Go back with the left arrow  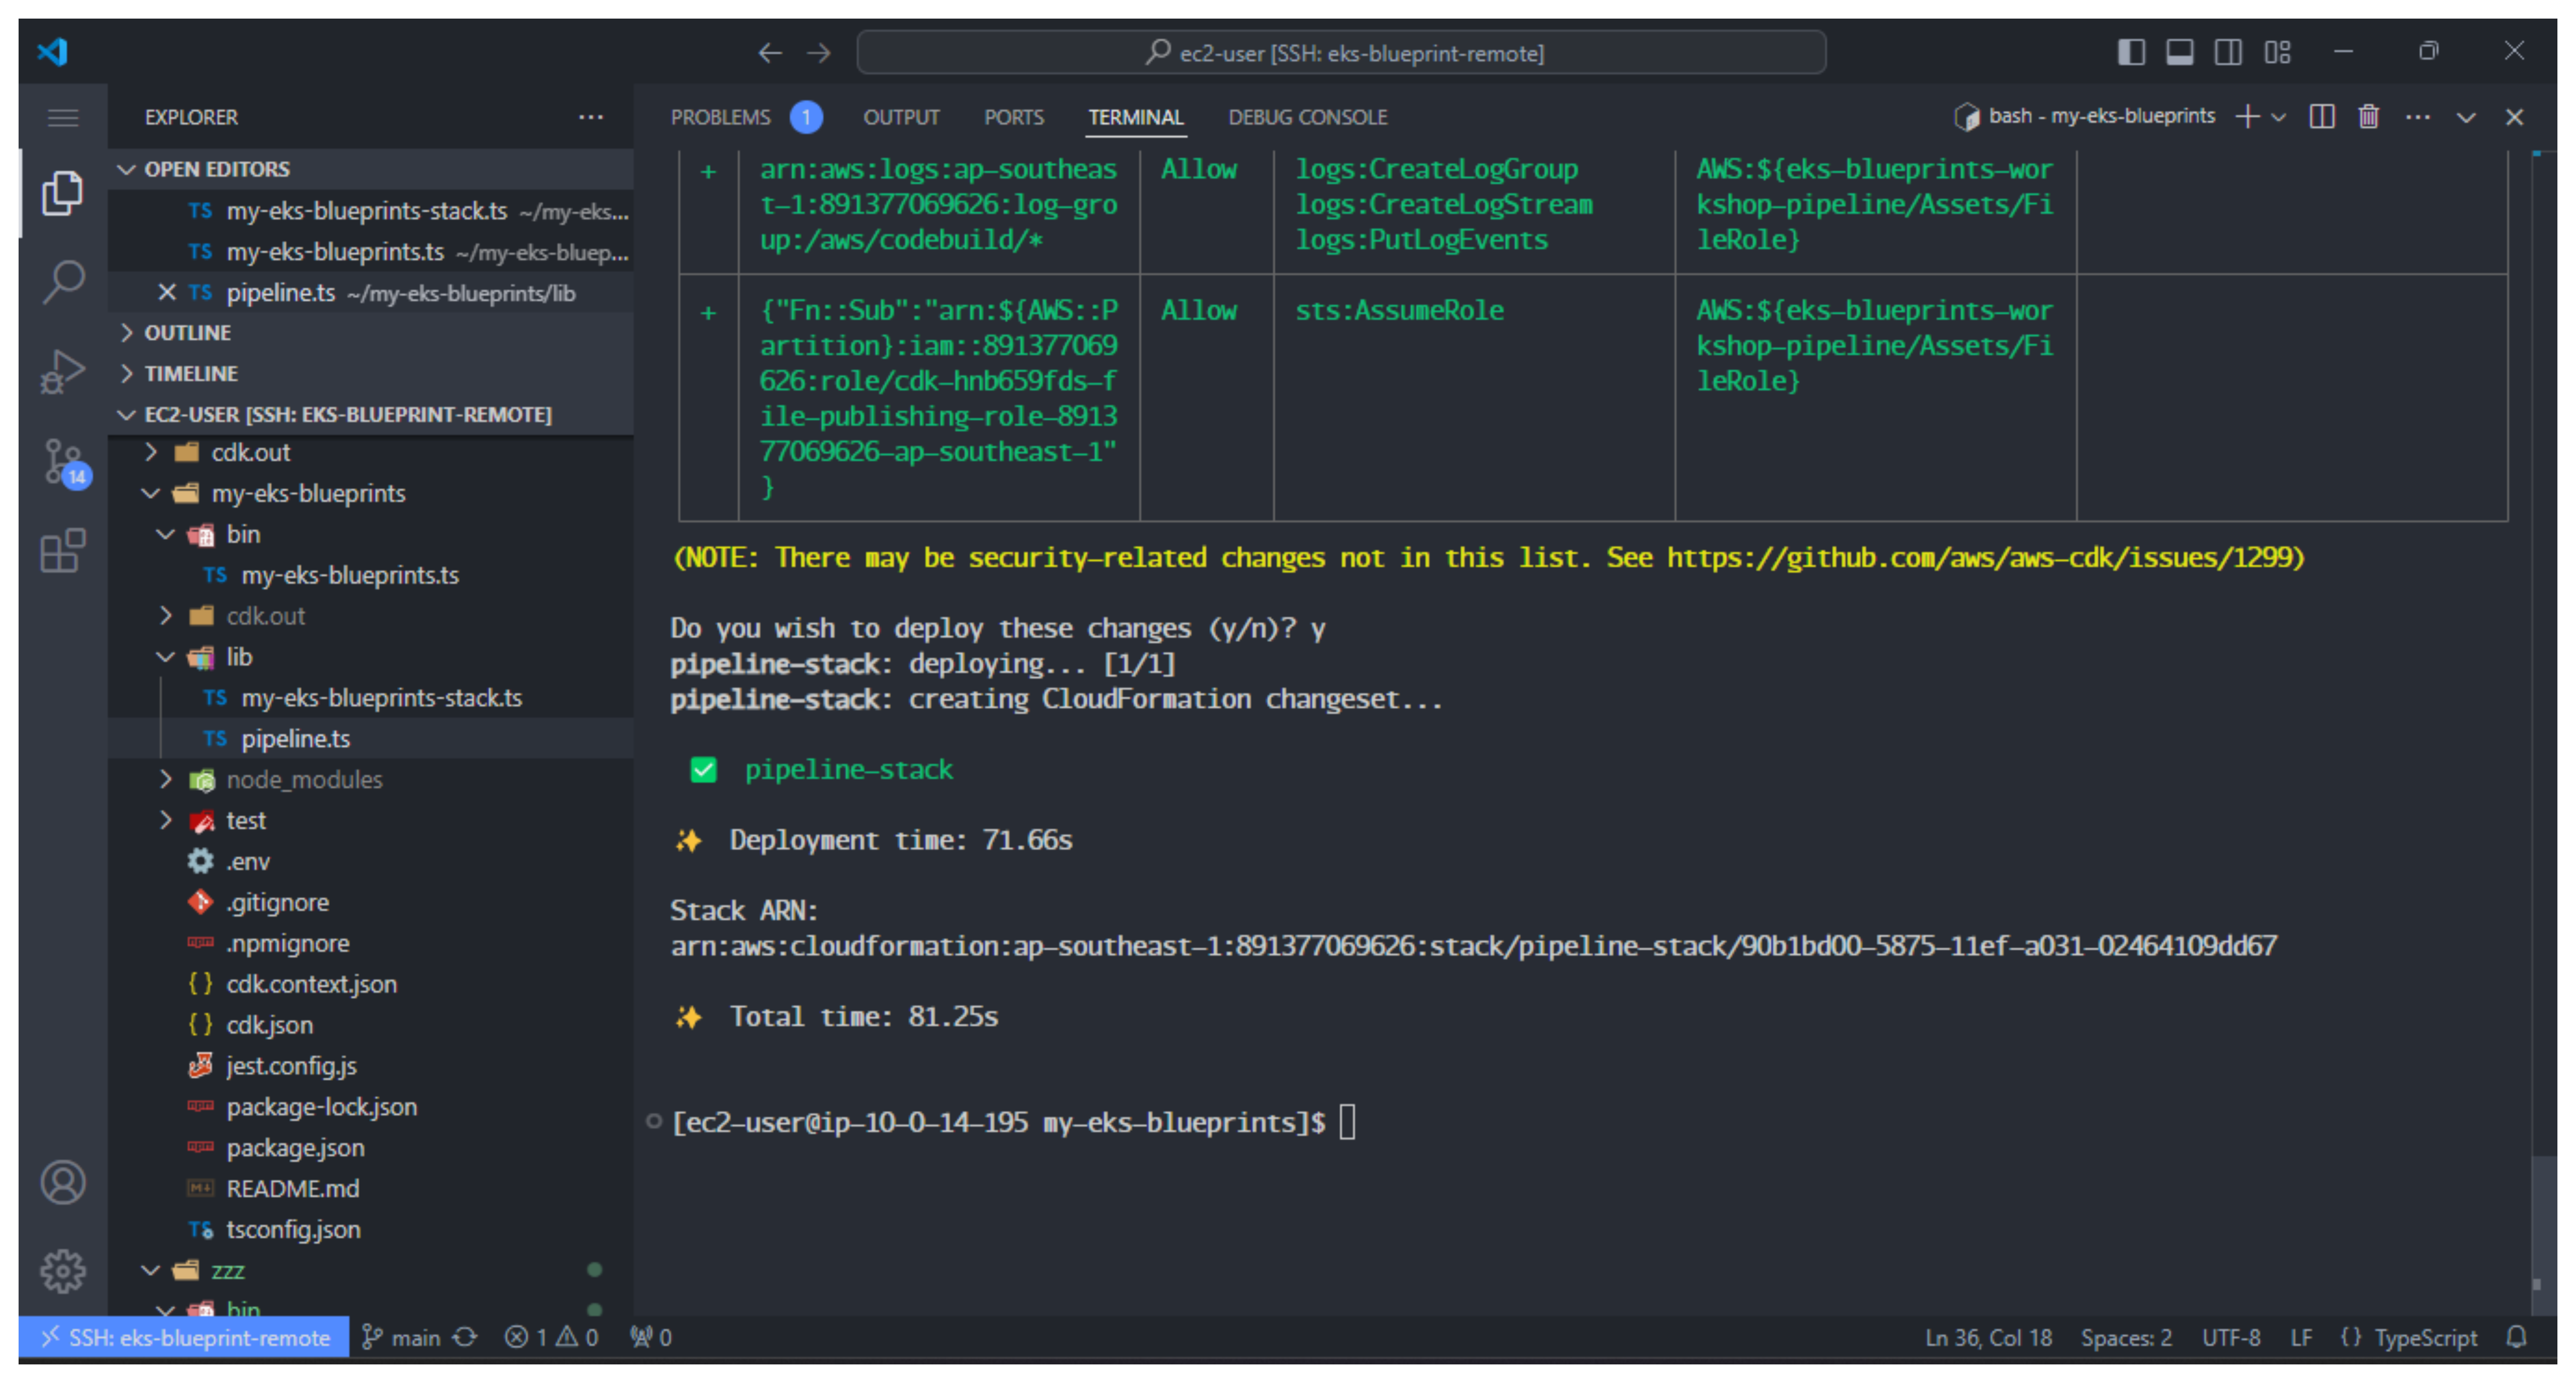(769, 52)
